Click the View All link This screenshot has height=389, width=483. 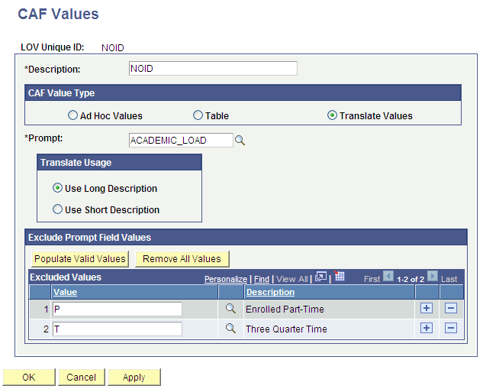point(292,279)
